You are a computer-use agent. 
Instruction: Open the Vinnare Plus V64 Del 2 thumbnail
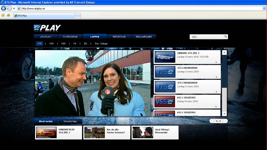(46, 132)
